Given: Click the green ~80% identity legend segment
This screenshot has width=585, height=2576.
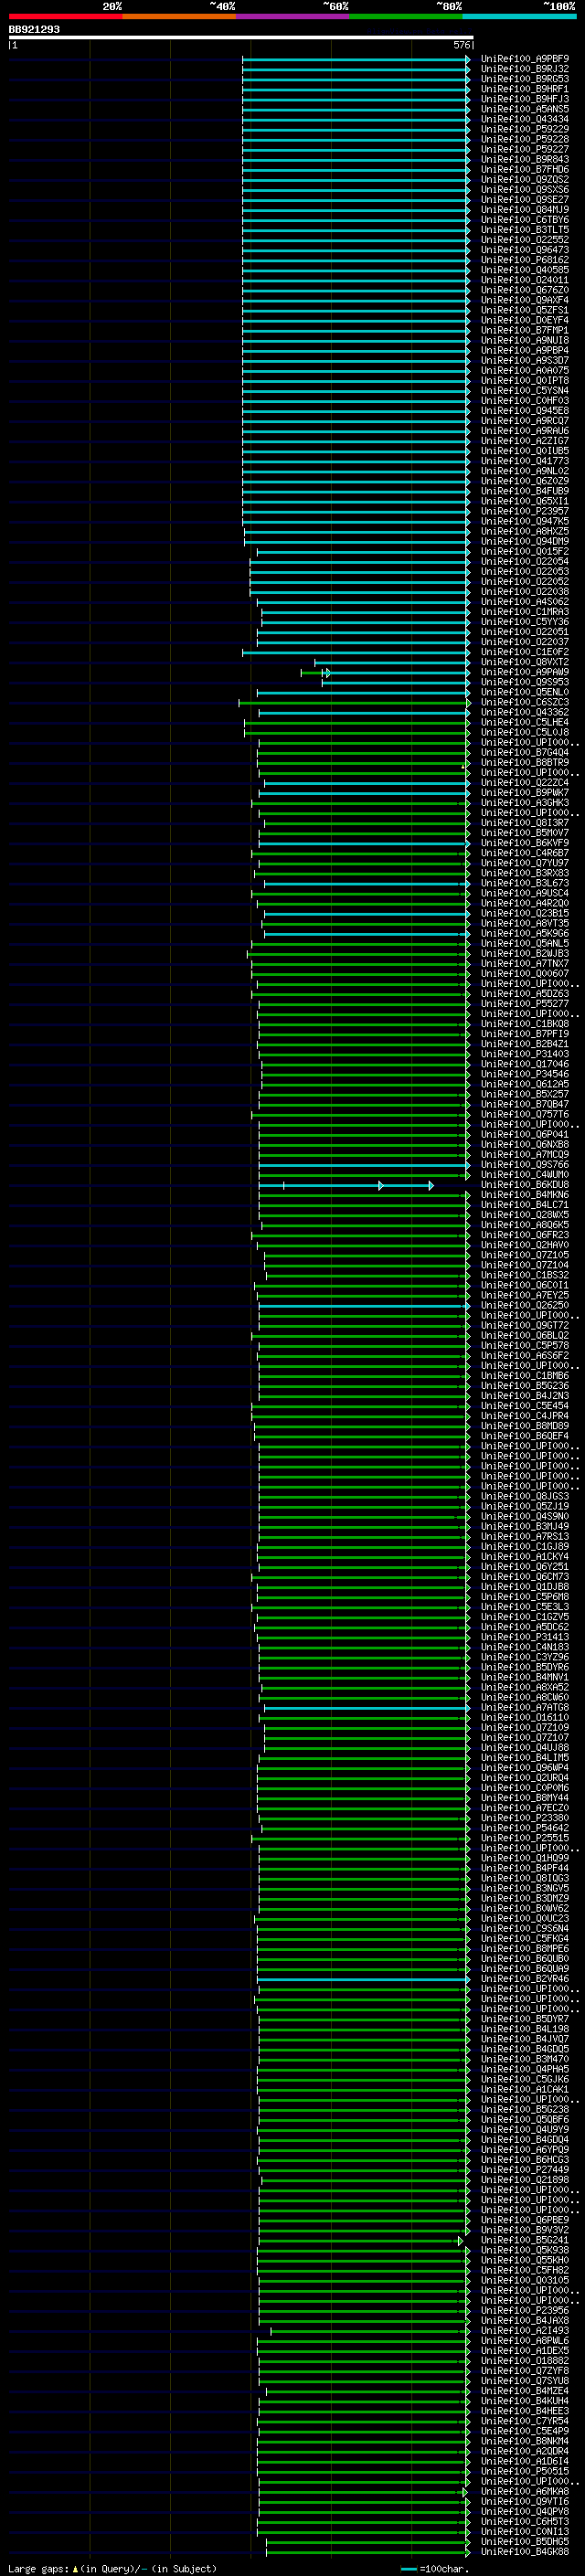Looking at the screenshot, I should [406, 16].
